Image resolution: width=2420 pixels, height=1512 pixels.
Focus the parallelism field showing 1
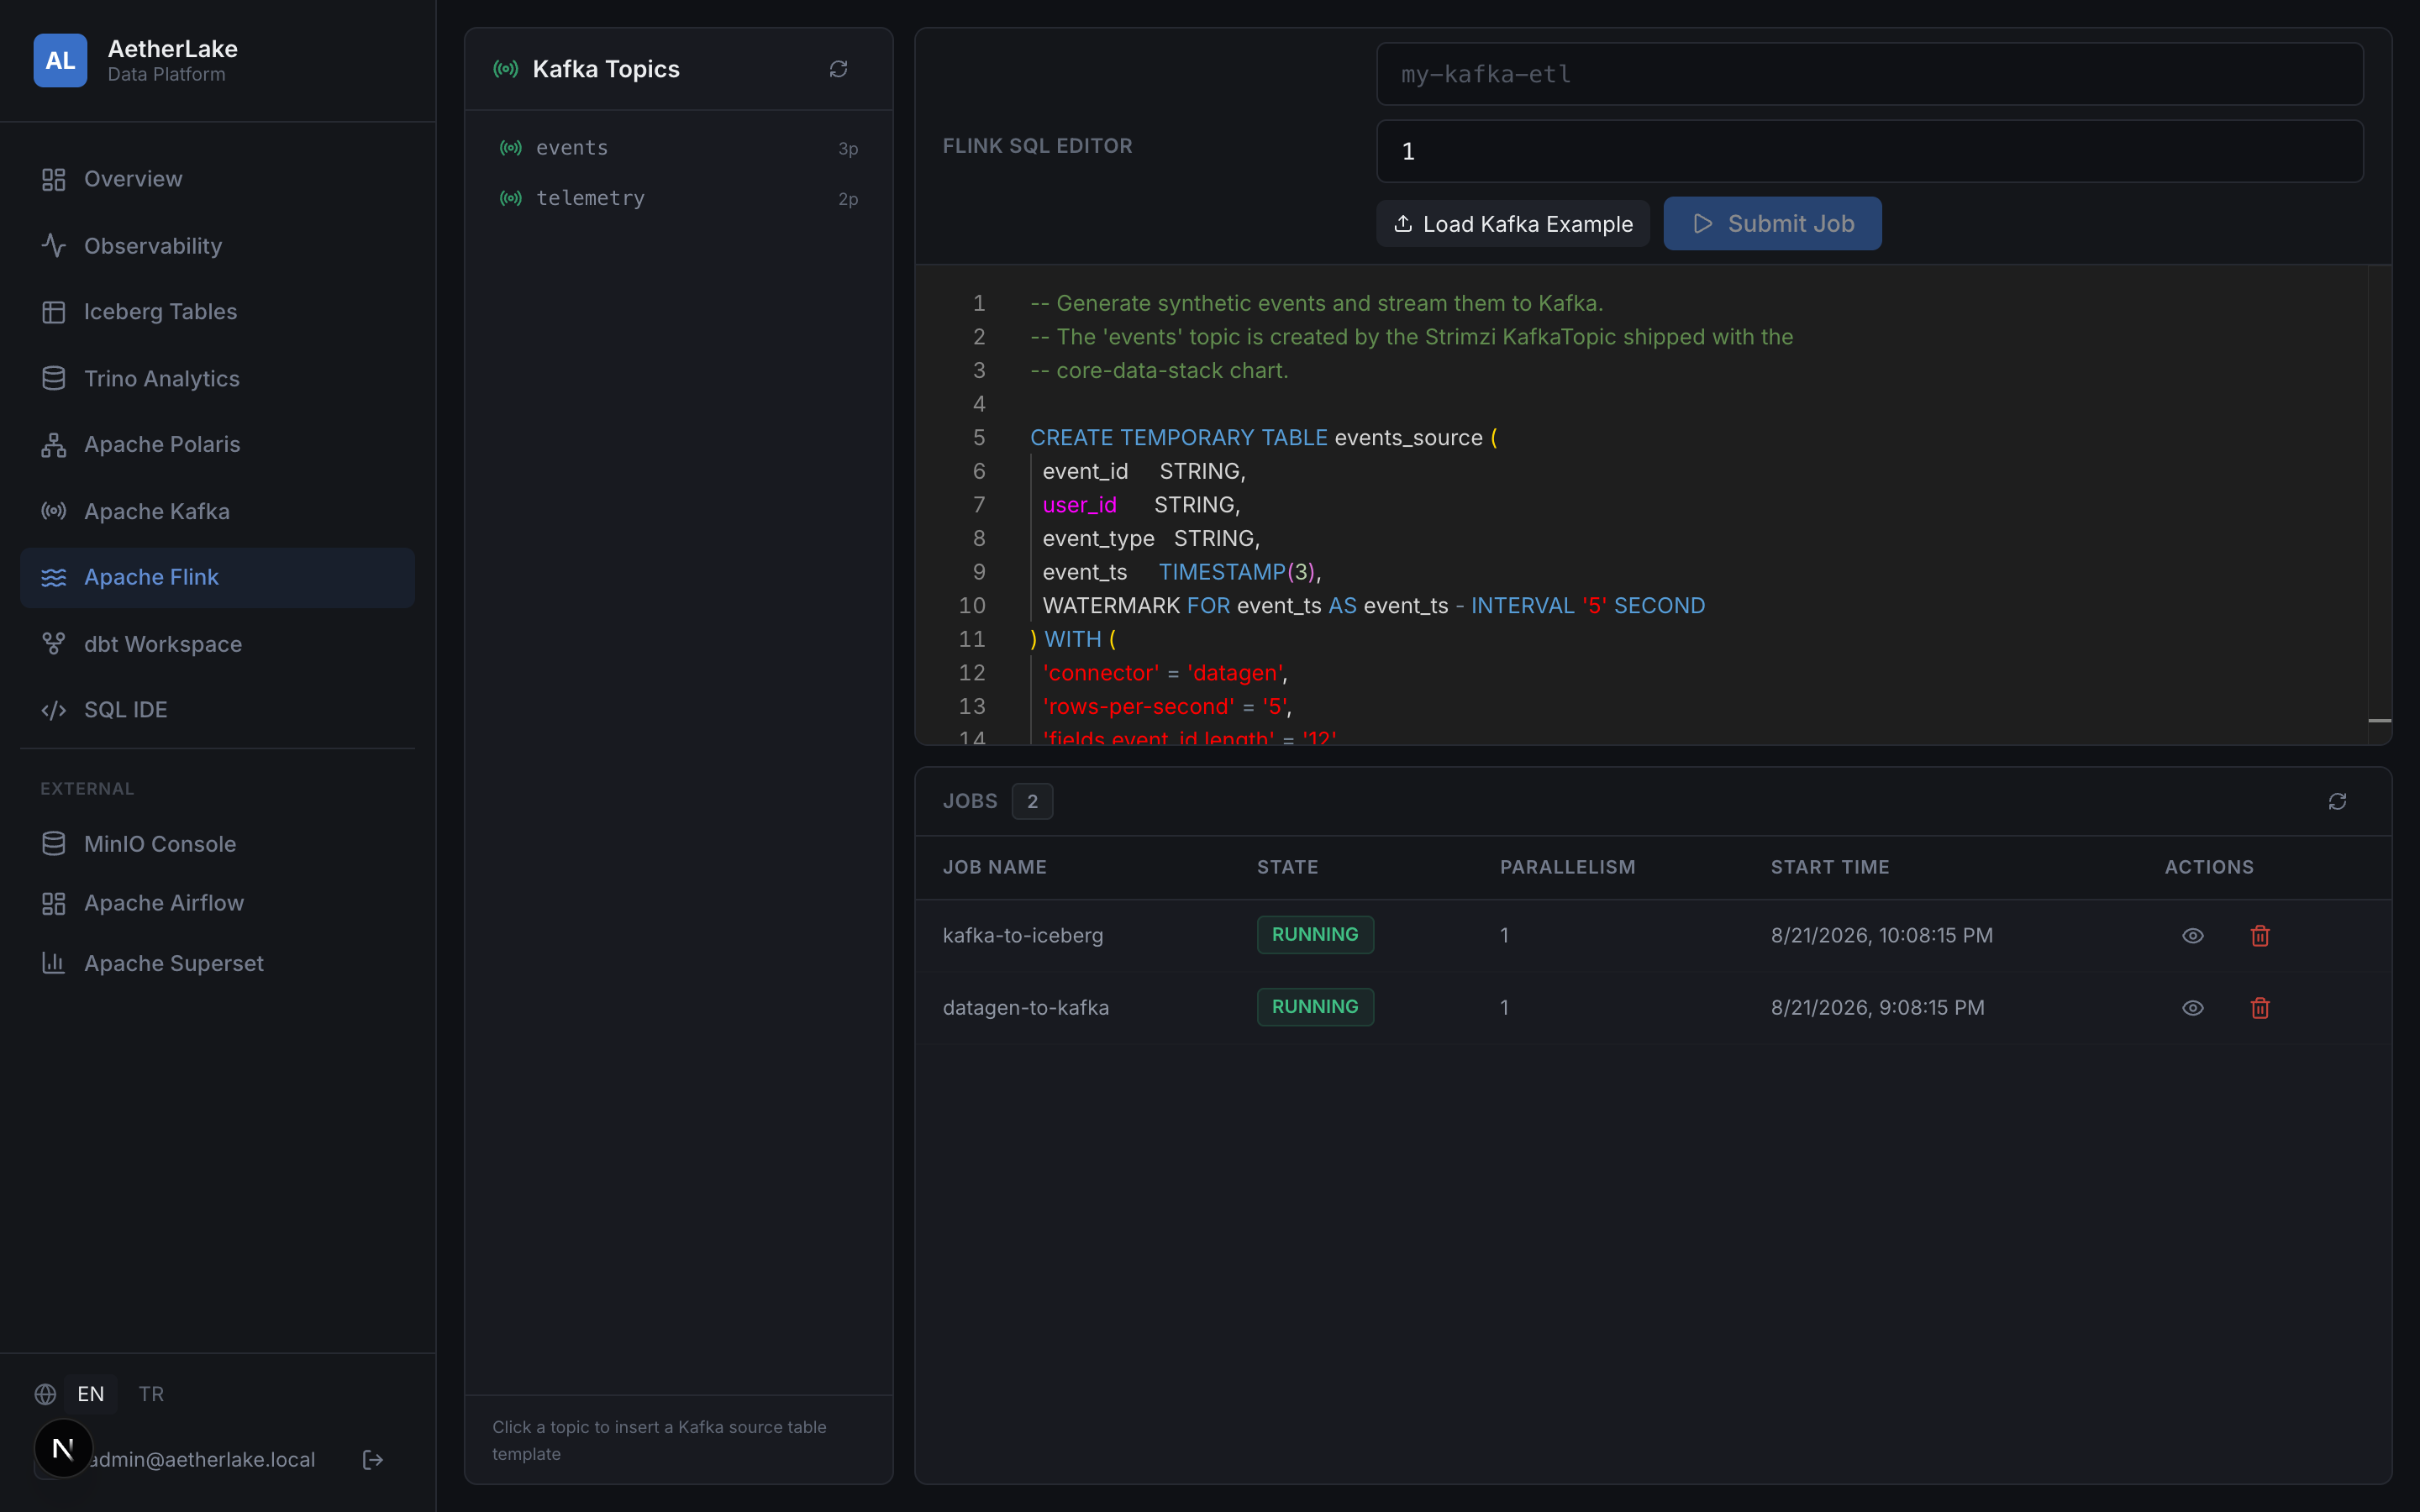pyautogui.click(x=1870, y=151)
